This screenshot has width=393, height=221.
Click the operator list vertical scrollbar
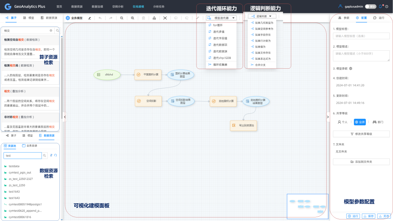pyautogui.click(x=62, y=78)
